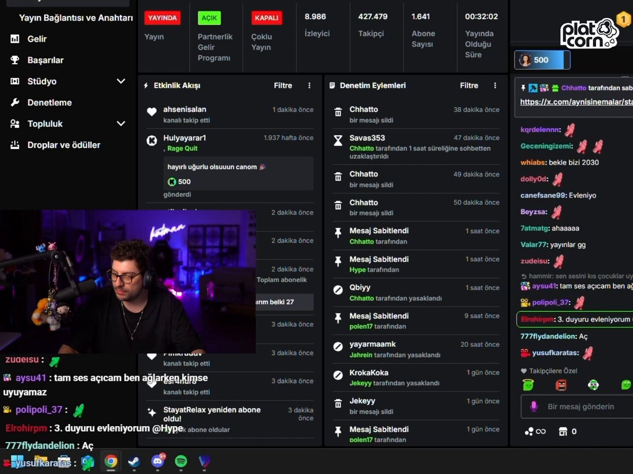Click the Kick icon beside Hulyayarar1
633x474 pixels.
152,141
